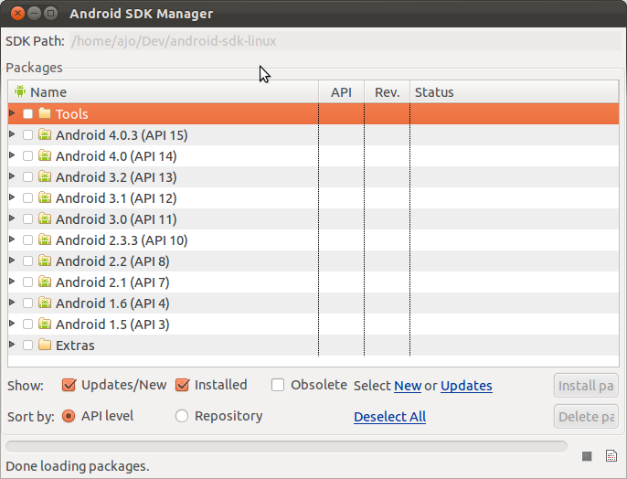Open the SDK manager log icon

point(611,456)
